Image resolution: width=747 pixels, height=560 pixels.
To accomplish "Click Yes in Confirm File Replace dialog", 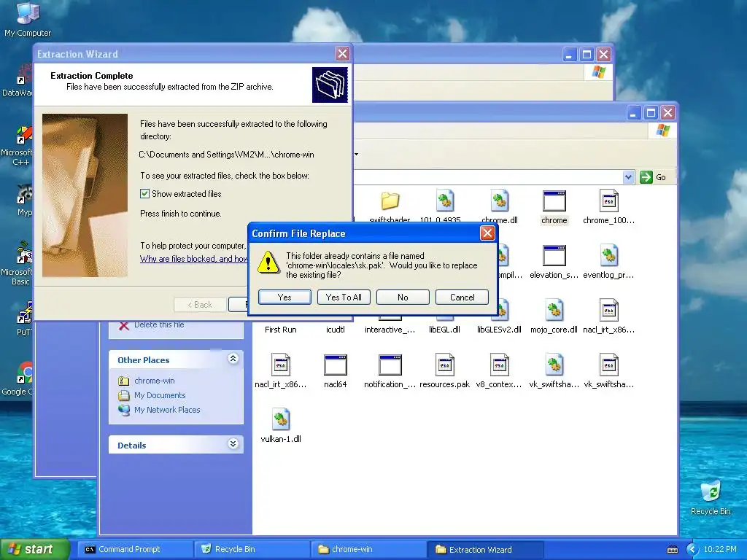I will [x=285, y=297].
